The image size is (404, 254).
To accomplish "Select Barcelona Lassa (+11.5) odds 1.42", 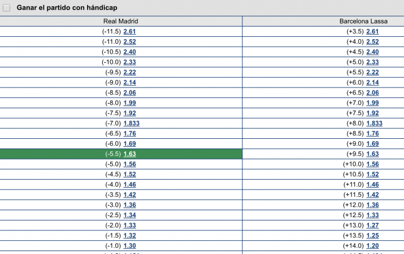I will pos(373,195).
